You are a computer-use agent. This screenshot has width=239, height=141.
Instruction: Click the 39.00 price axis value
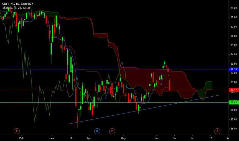[234, 8]
